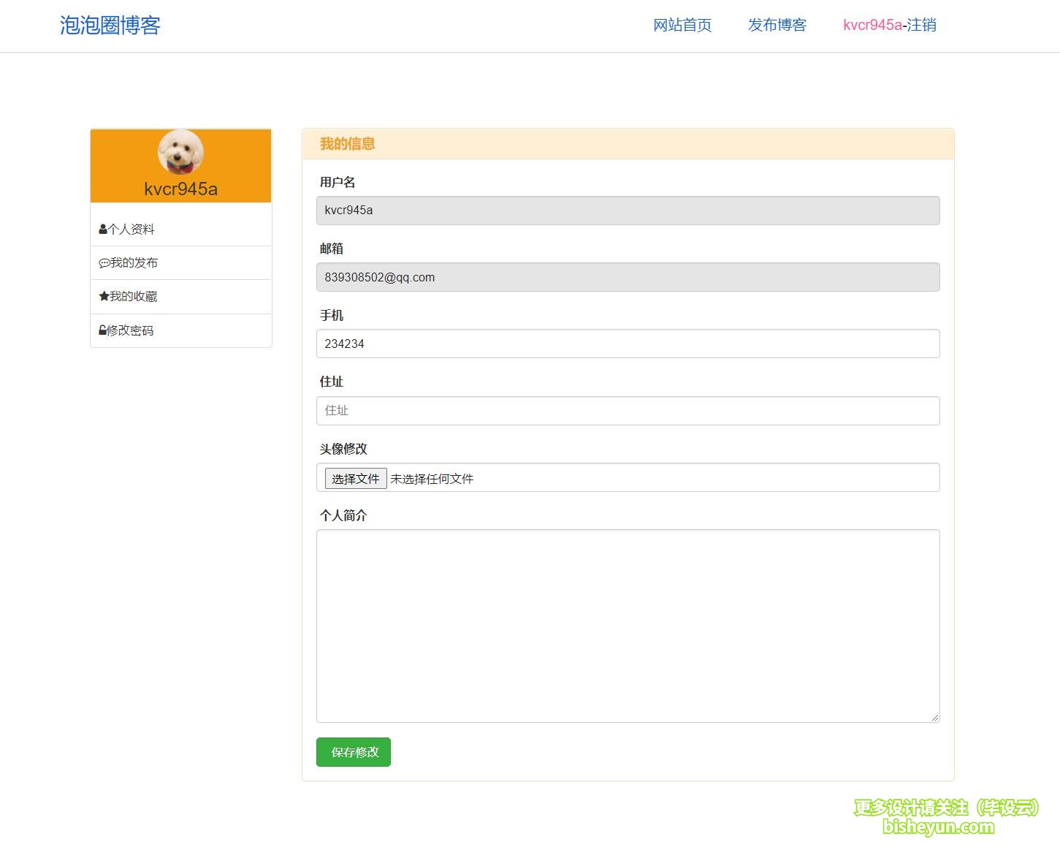Click the padlock icon beside 修改密码
The image size is (1060, 853).
(103, 330)
